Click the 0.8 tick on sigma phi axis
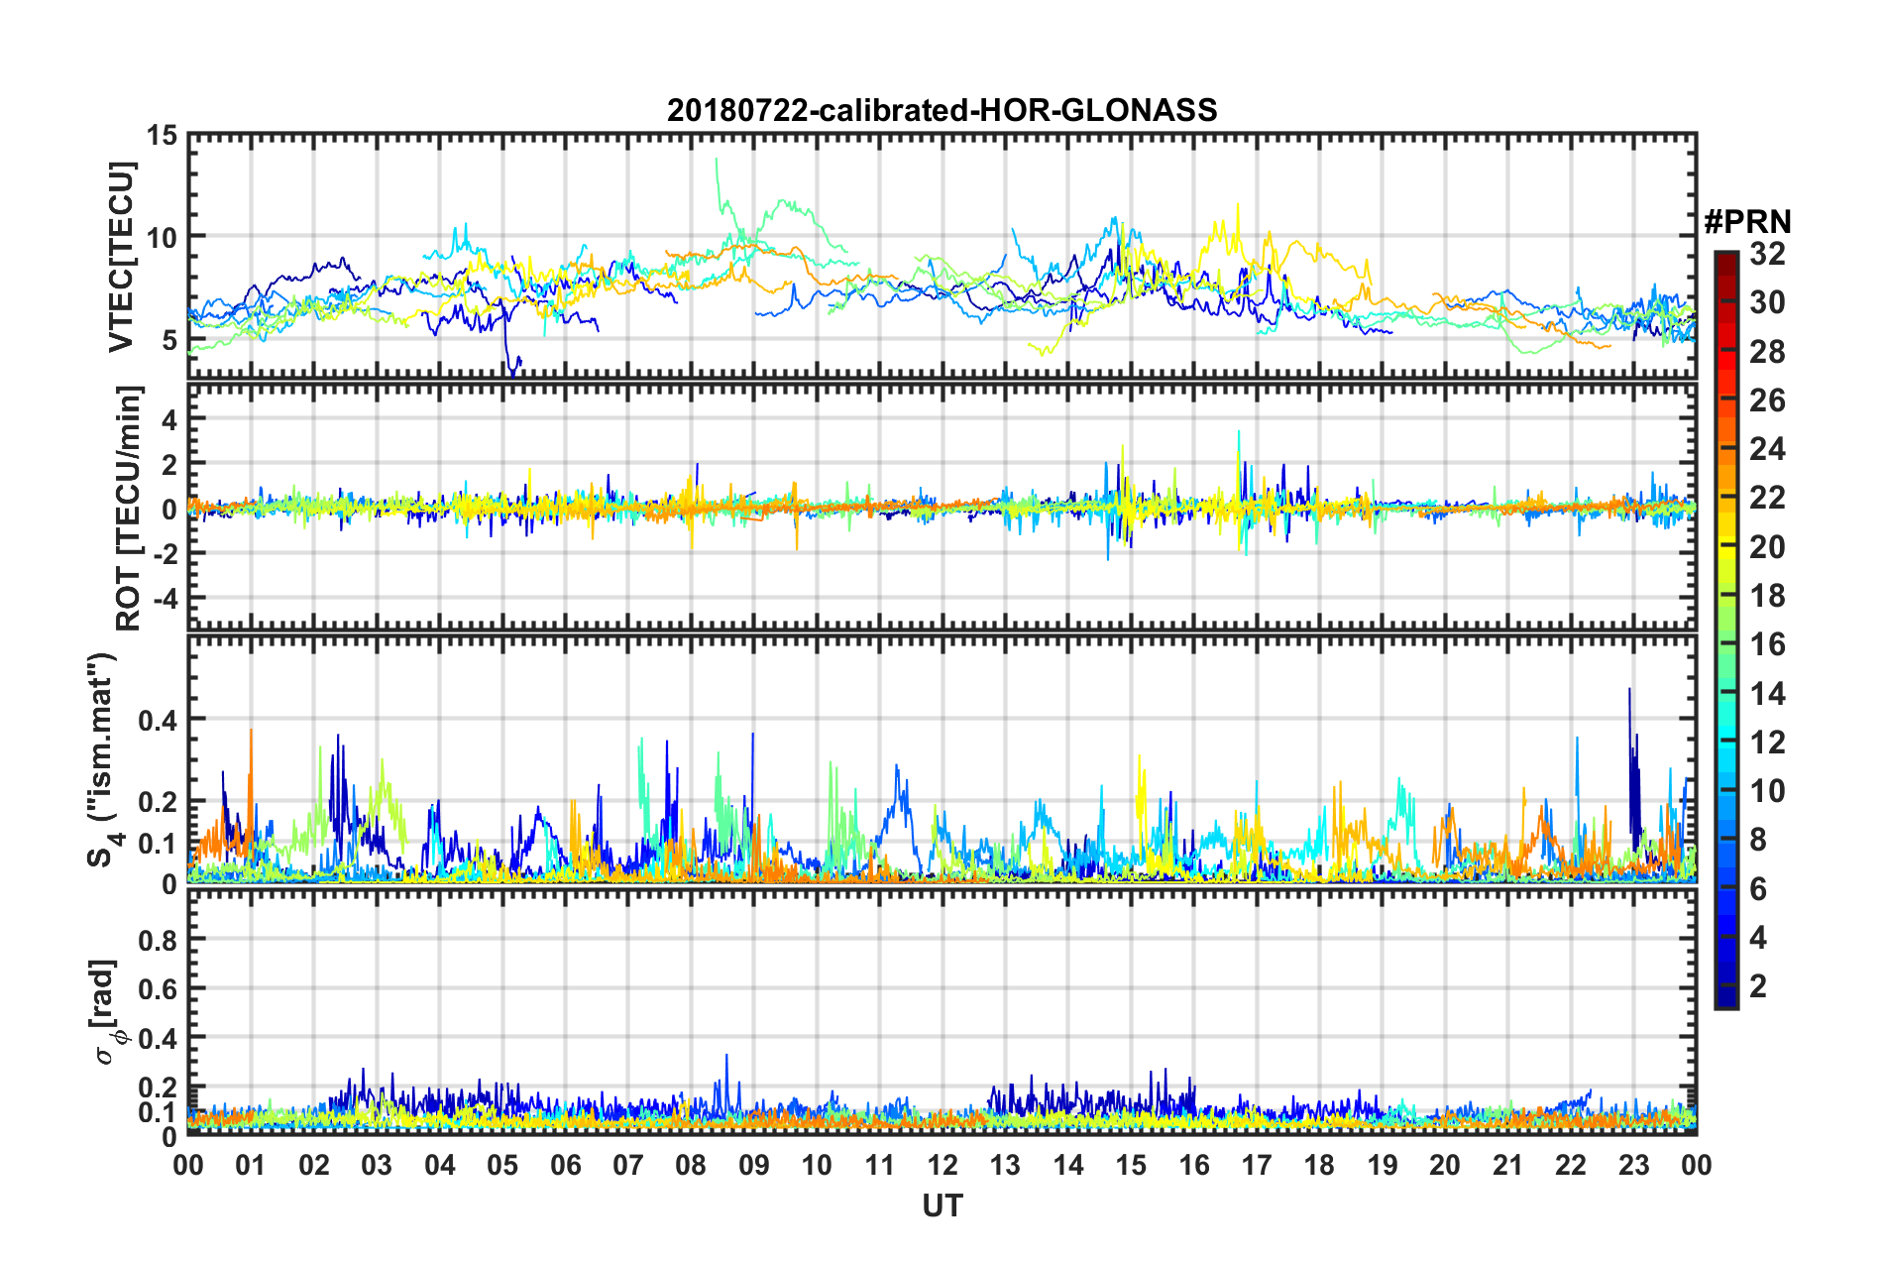The height and width of the screenshot is (1261, 1885). (x=158, y=939)
